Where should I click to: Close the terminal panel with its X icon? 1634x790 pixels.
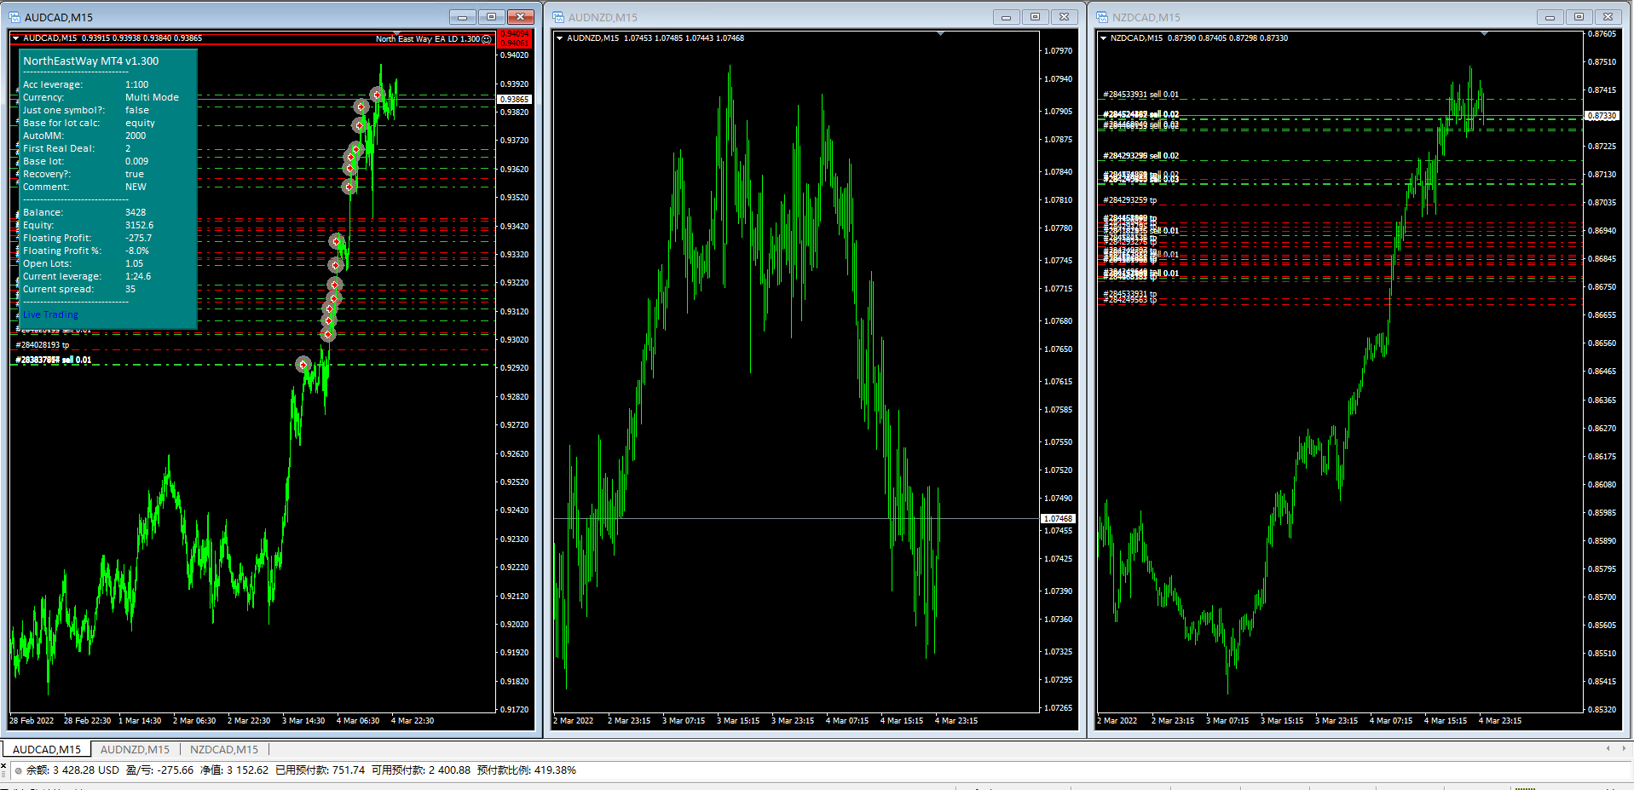tap(3, 765)
